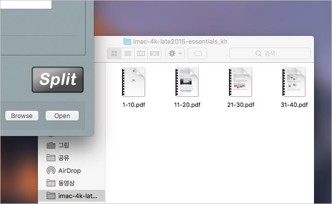Switch Finder to Cover Flow view
The width and height of the screenshot is (332, 204).
(x=155, y=53)
